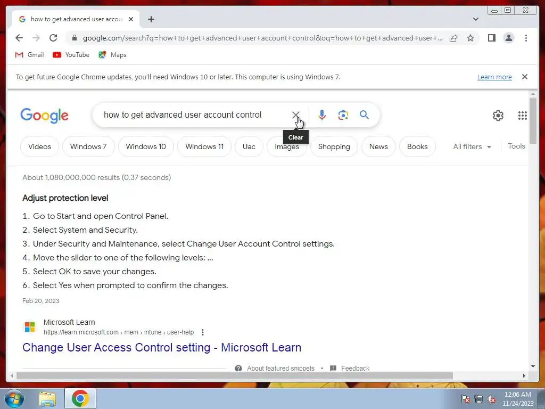Viewport: 545px width, 409px height.
Task: Open the YouTube bookmark
Action: pos(71,55)
